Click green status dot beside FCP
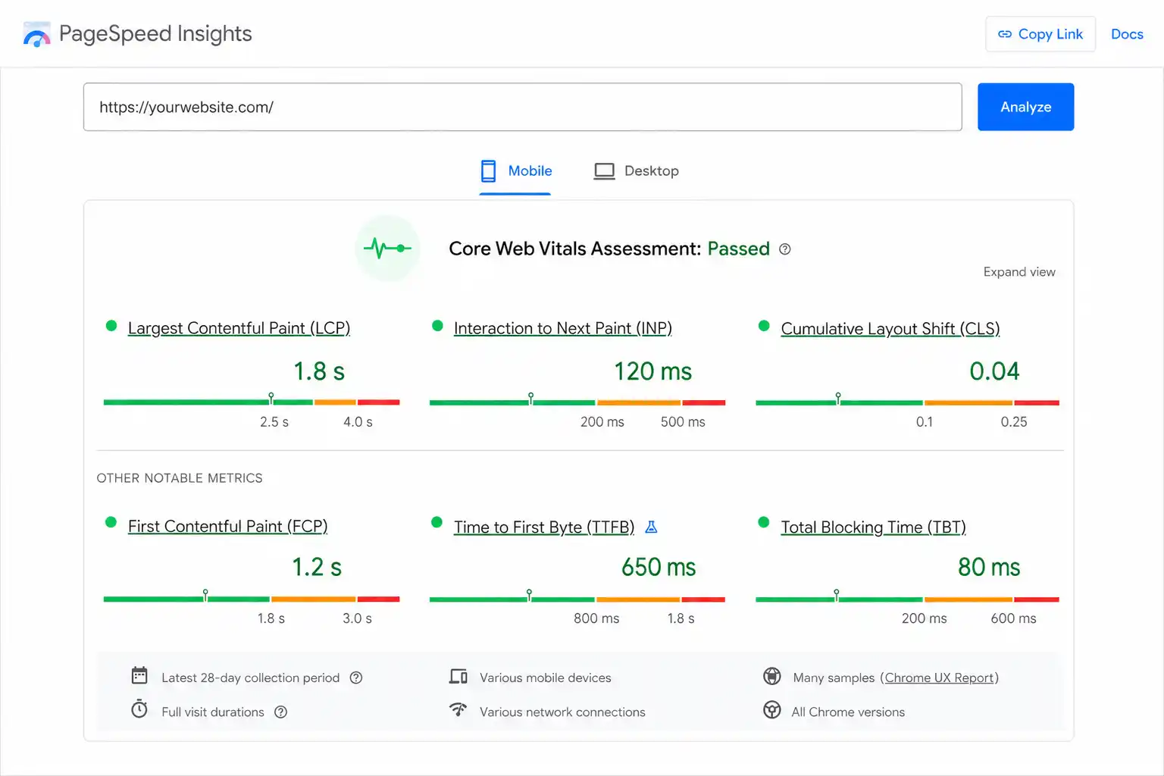Screen dimensions: 1164x776 111,522
